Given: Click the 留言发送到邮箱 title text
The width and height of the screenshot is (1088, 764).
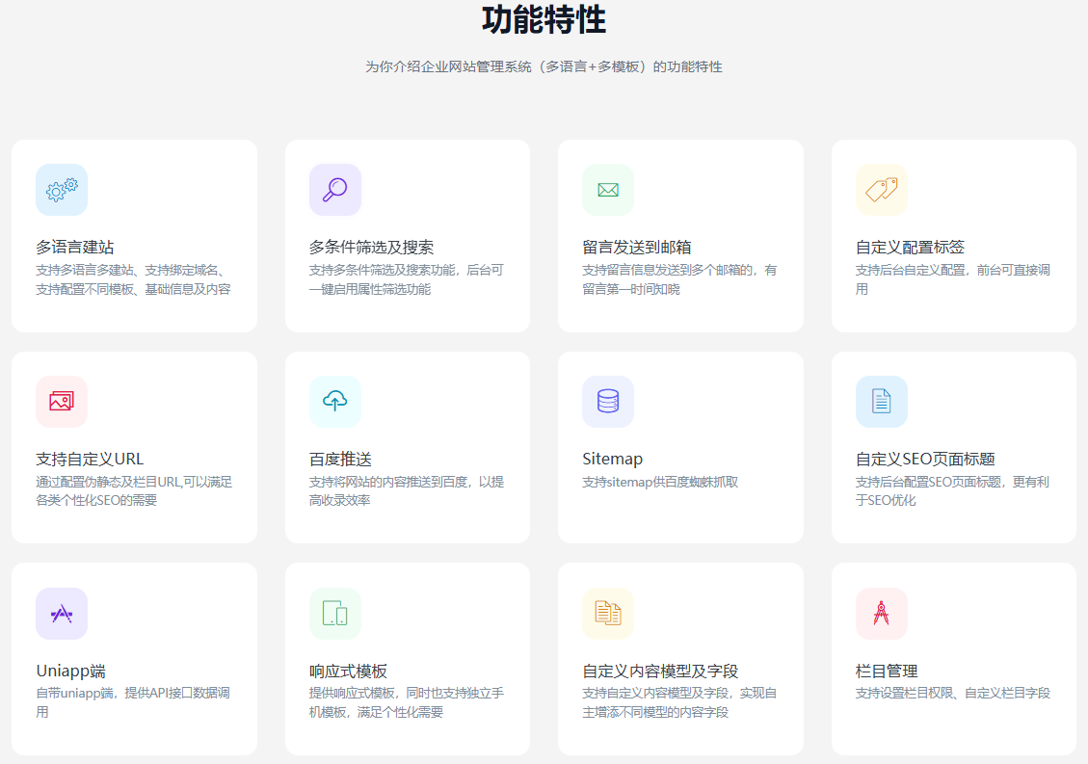Looking at the screenshot, I should 636,248.
